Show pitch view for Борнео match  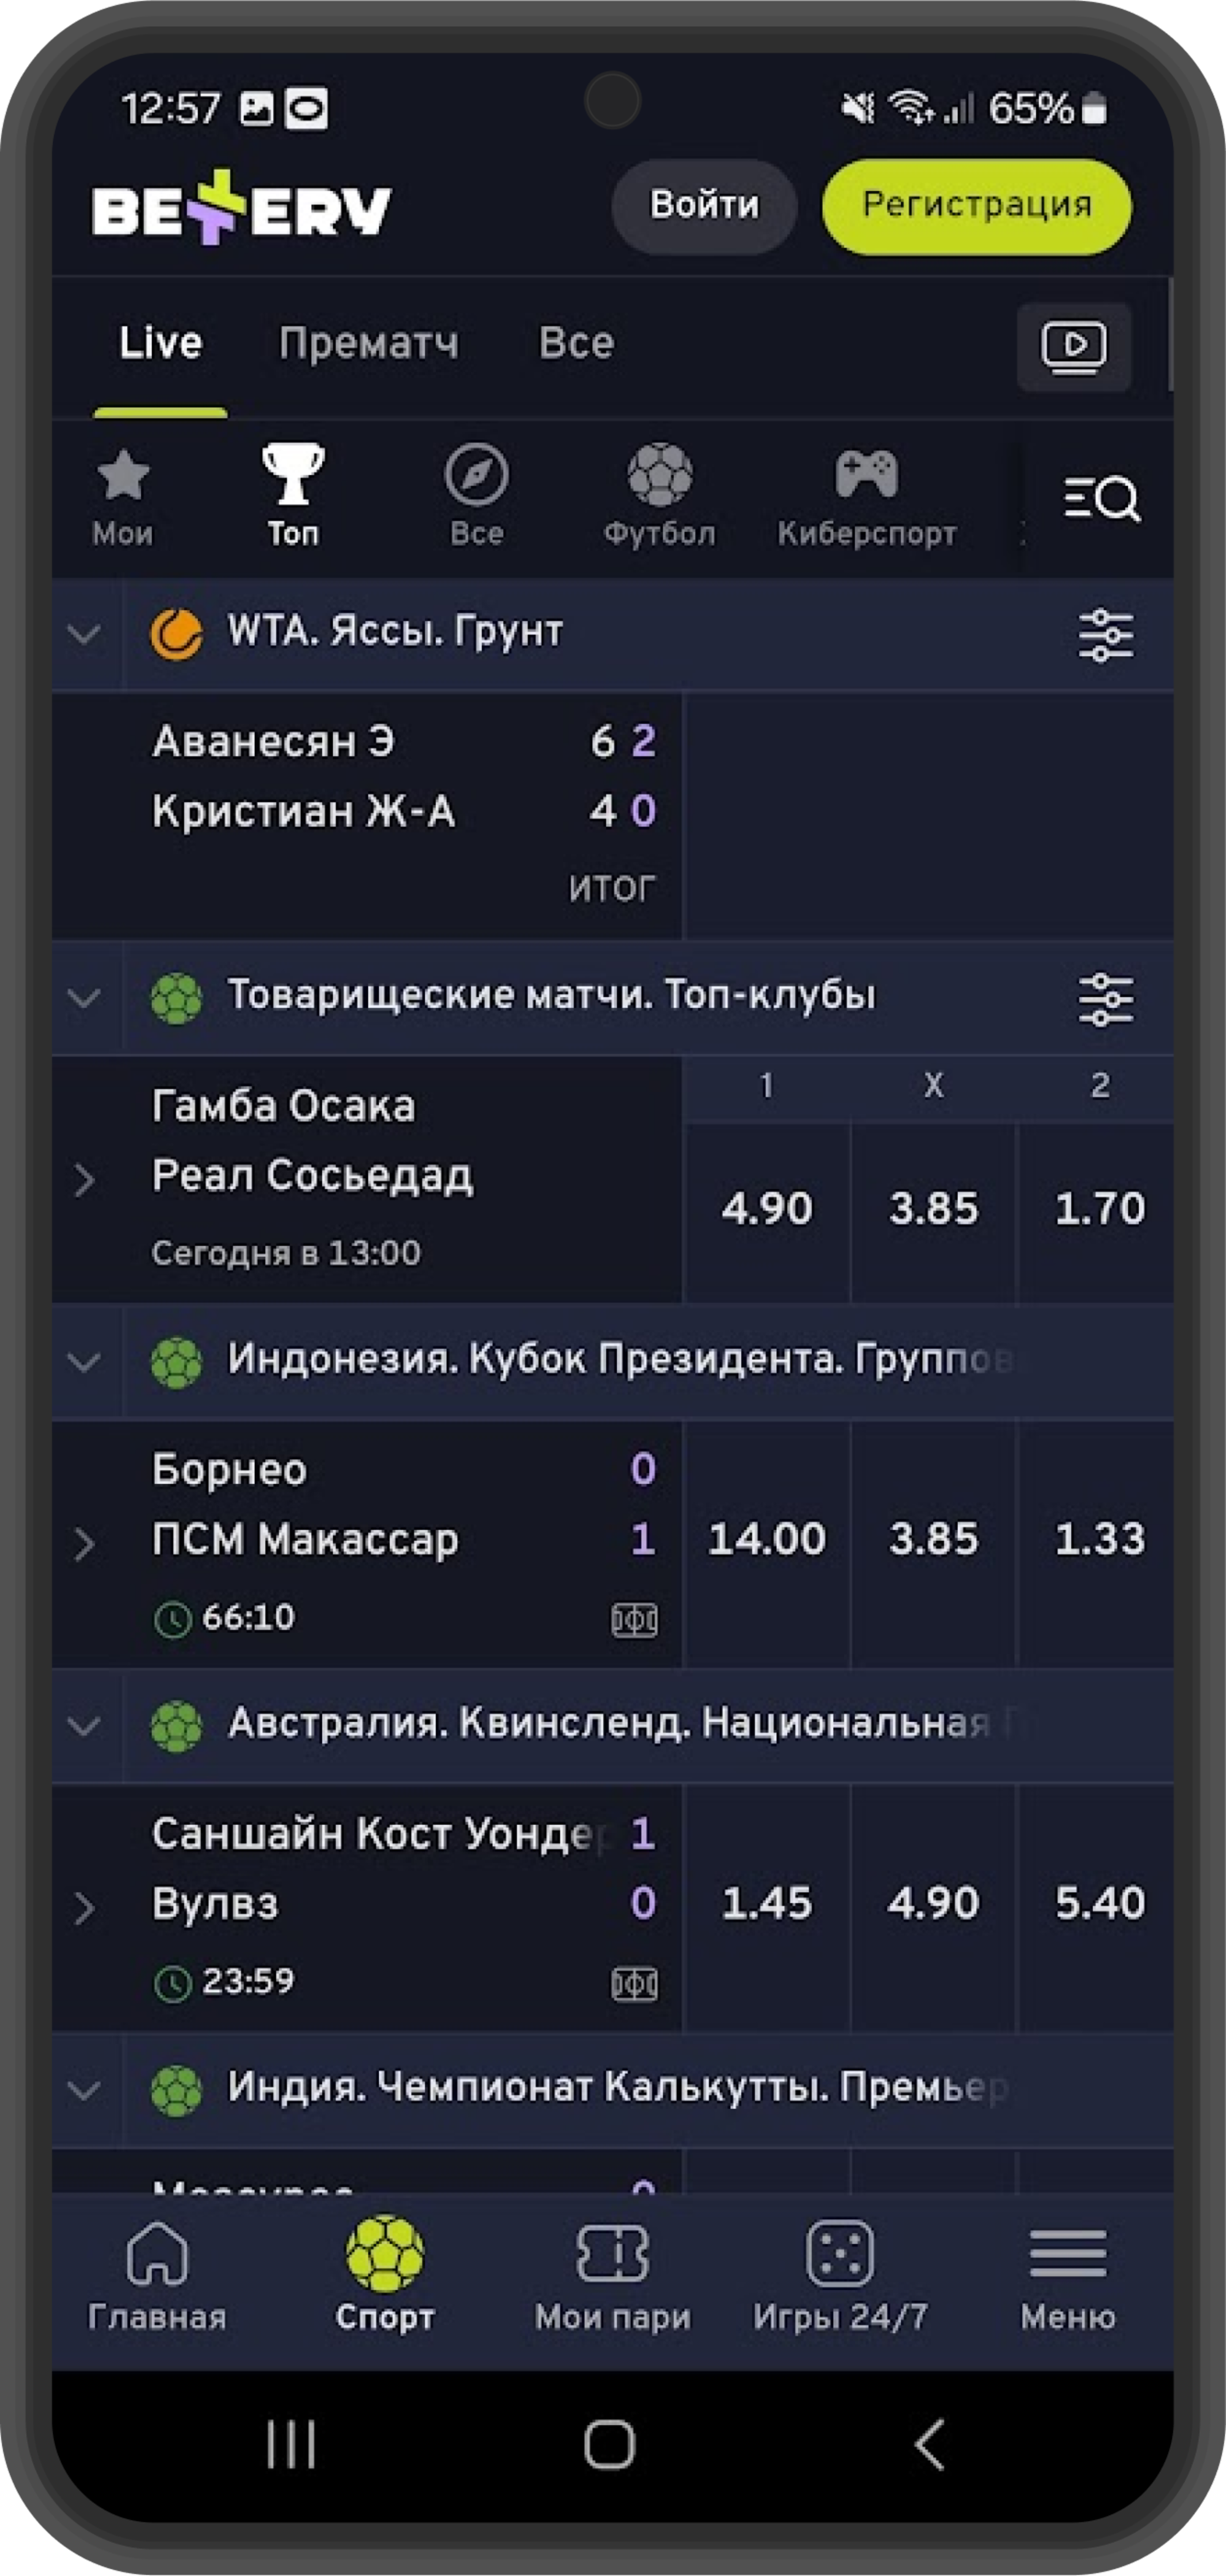[x=634, y=1619]
